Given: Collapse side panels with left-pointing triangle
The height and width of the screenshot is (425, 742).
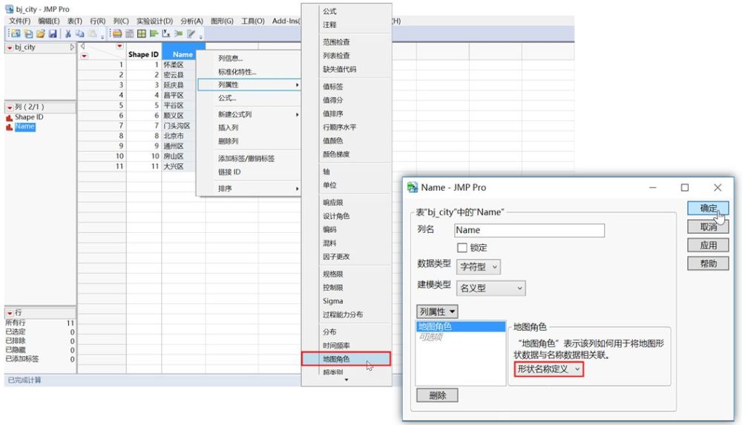Looking at the screenshot, I should point(82,47).
